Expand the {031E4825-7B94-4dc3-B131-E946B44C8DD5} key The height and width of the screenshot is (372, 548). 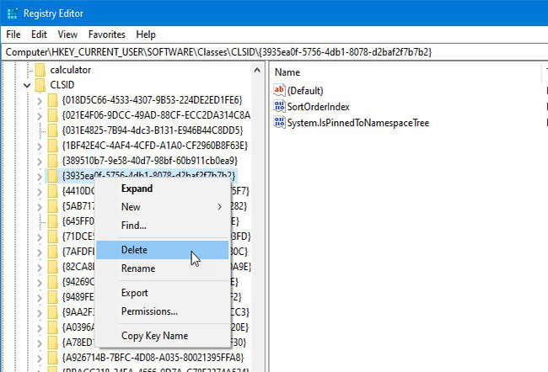click(39, 130)
